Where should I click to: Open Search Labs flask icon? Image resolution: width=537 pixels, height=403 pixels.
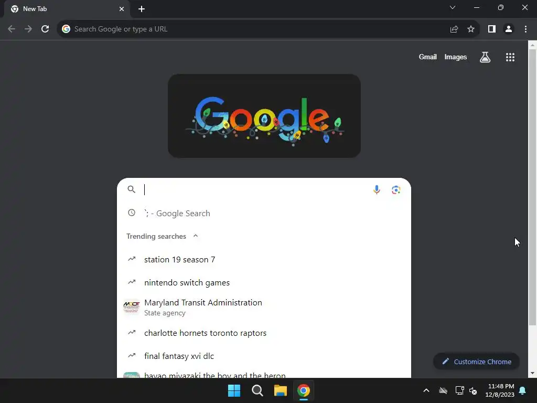pos(485,57)
